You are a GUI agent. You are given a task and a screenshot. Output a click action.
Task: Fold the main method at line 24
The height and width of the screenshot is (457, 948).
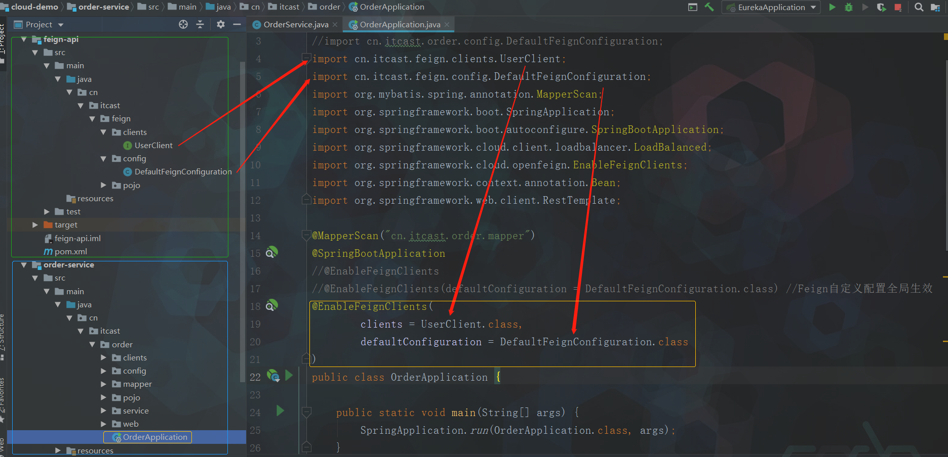click(x=306, y=412)
